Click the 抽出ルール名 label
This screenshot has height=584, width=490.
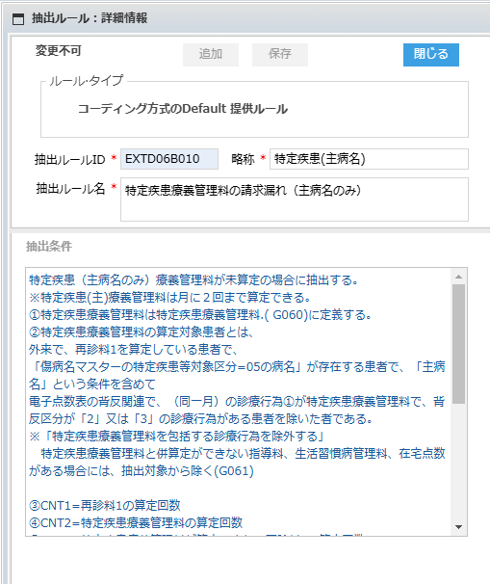[x=70, y=189]
